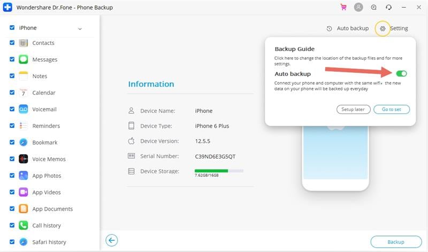Click the App Videos icon
Image resolution: width=428 pixels, height=252 pixels.
coord(23,192)
